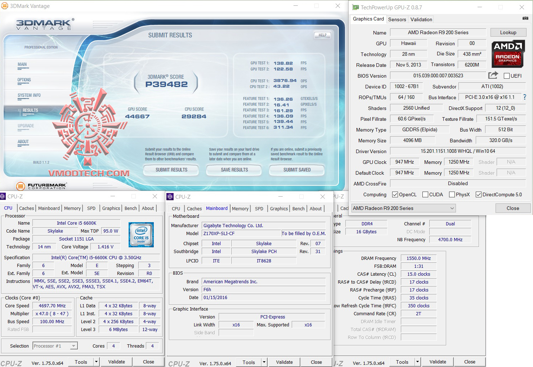Switch to the Sensors tab in GPU-Z
533x367 pixels.
click(x=397, y=19)
